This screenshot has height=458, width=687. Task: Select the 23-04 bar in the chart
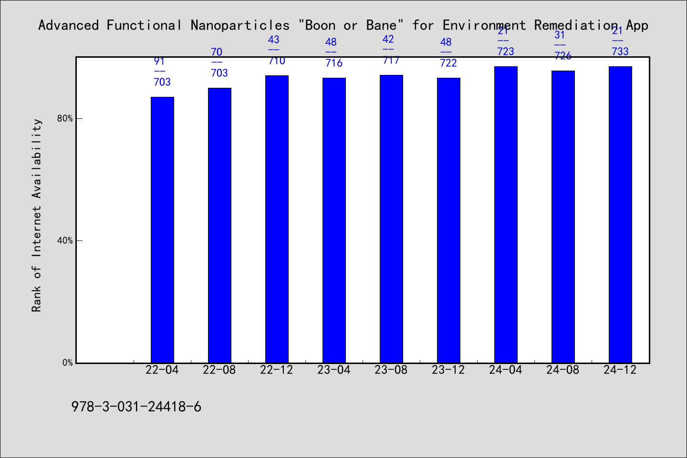[x=334, y=220]
